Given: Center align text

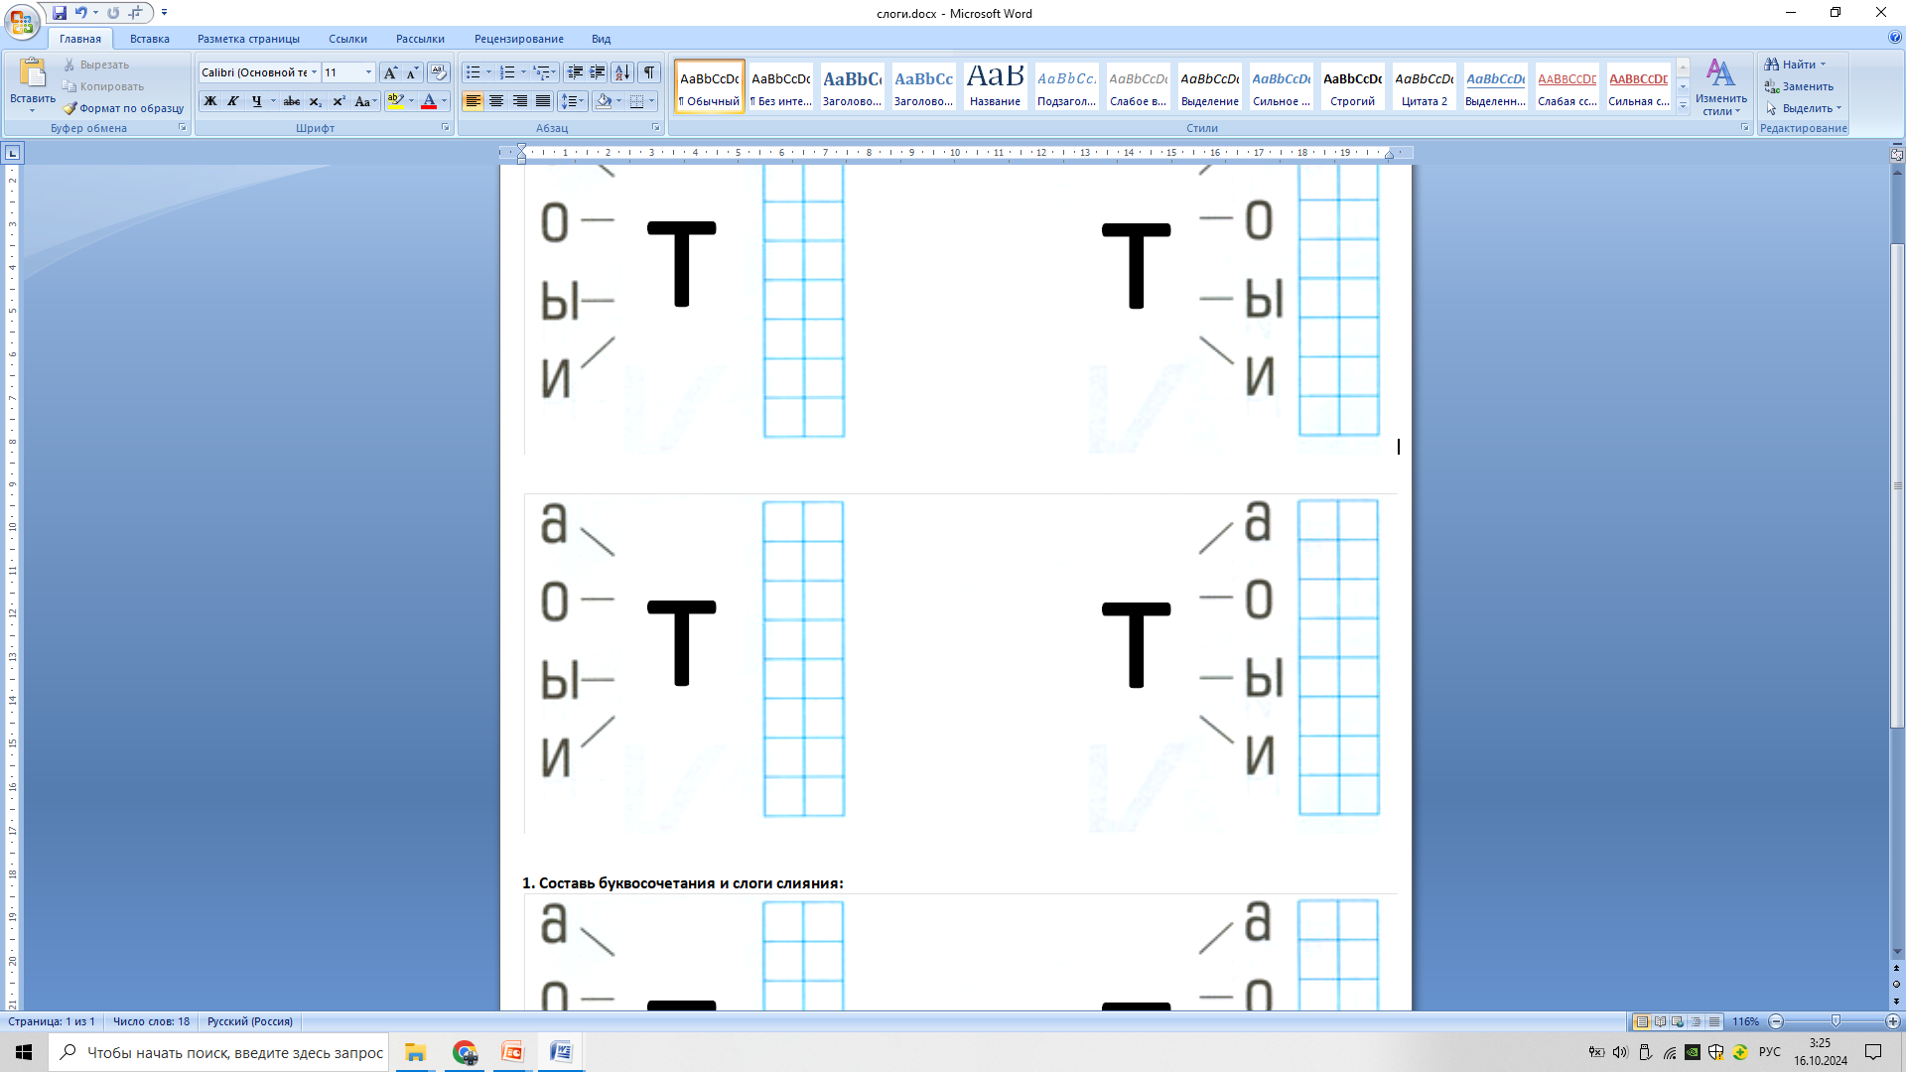Looking at the screenshot, I should [496, 101].
